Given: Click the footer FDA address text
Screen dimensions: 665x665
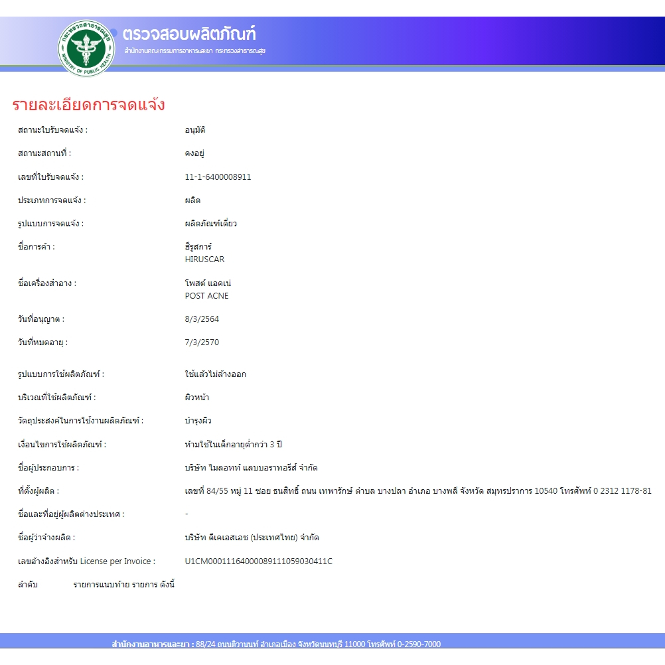Looking at the screenshot, I should coord(276,644).
